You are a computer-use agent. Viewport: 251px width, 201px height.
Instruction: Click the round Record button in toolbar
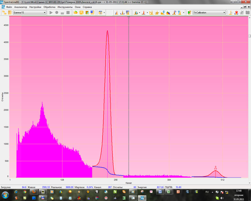pyautogui.click(x=57, y=13)
